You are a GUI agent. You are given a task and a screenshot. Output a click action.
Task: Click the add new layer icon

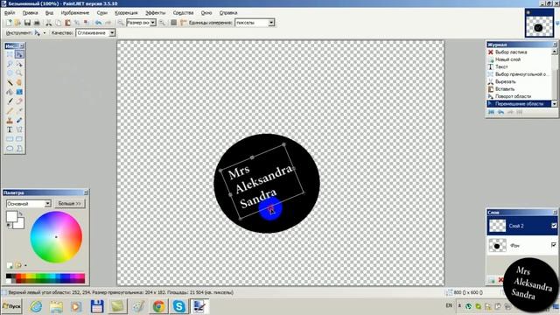(x=492, y=280)
